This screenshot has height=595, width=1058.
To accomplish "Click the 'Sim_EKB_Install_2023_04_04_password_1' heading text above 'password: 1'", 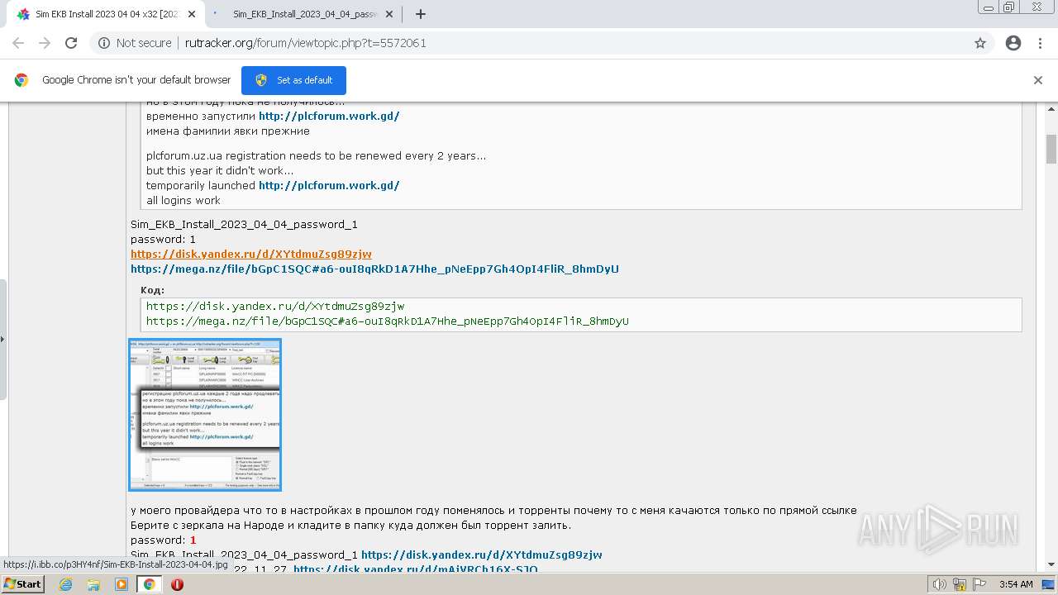I will click(244, 225).
